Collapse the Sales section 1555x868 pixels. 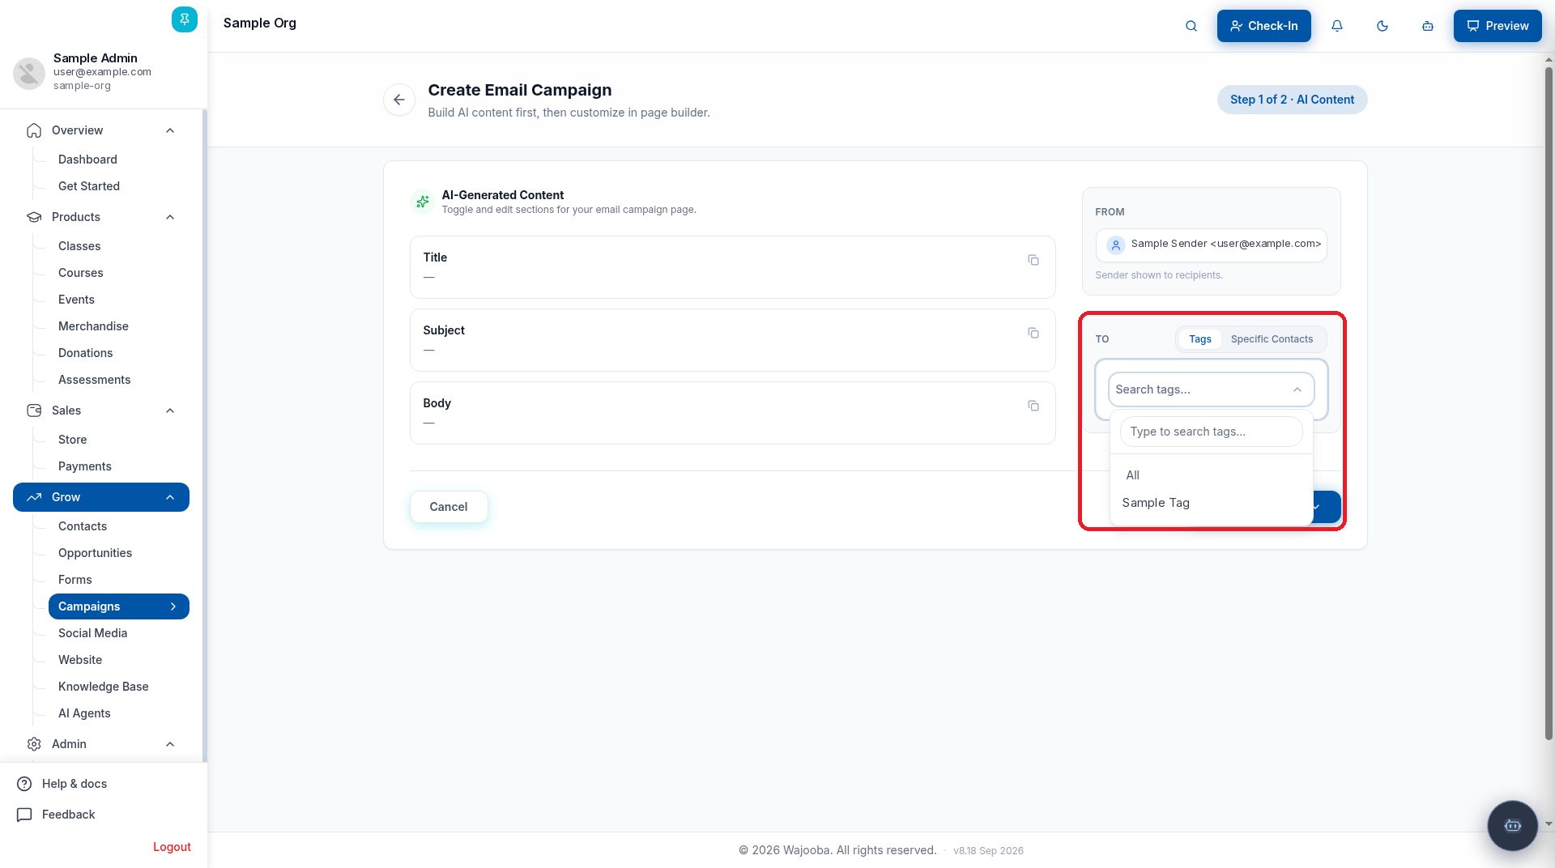(x=170, y=411)
